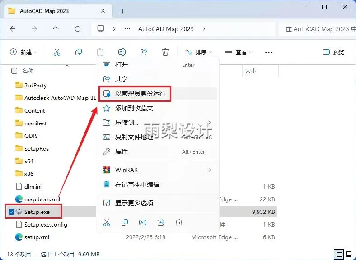Sort by the 大小 column header
Screen dimensions: 356x260
pyautogui.click(x=251, y=71)
